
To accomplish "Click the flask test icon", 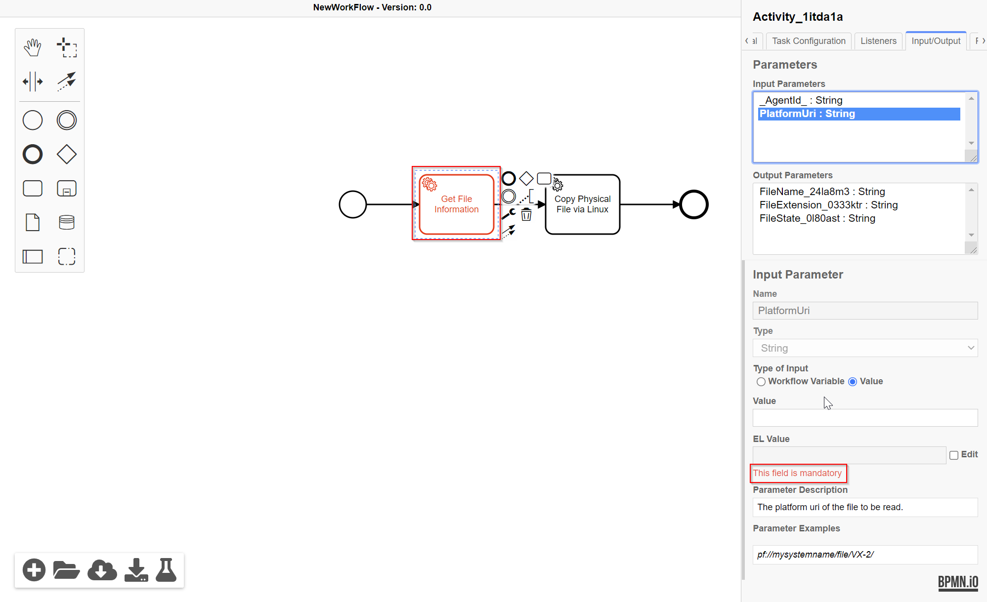I will tap(166, 570).
